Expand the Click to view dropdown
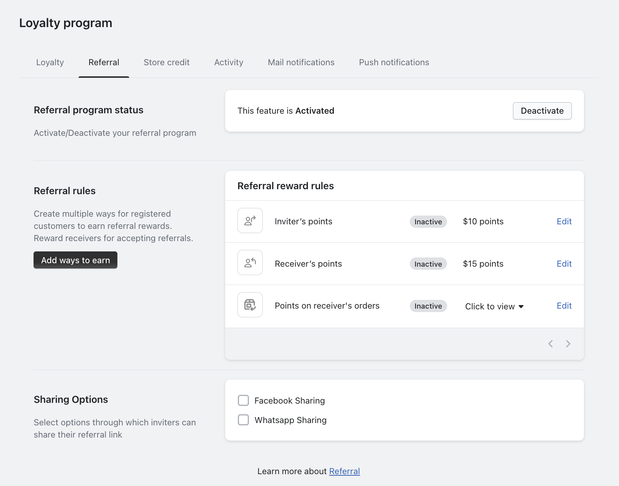This screenshot has width=619, height=486. [494, 306]
